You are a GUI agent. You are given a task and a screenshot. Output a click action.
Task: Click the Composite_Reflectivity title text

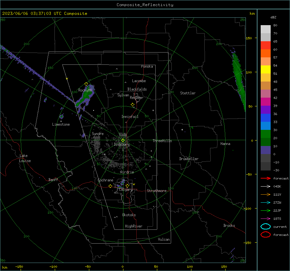click(x=145, y=5)
